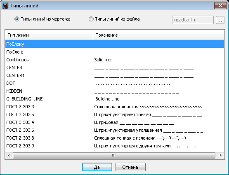Select the ПоСлою line type
This screenshot has height=175, width=229.
[x=115, y=52]
